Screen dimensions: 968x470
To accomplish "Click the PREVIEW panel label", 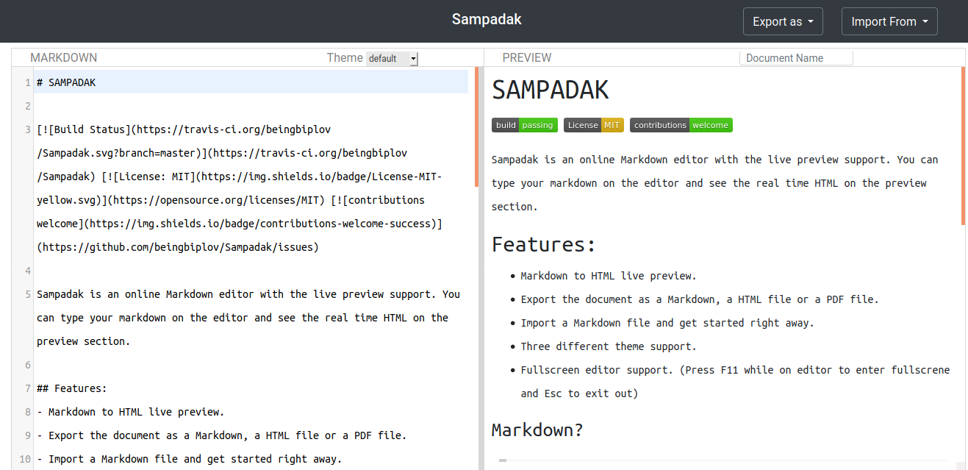I will coord(527,57).
